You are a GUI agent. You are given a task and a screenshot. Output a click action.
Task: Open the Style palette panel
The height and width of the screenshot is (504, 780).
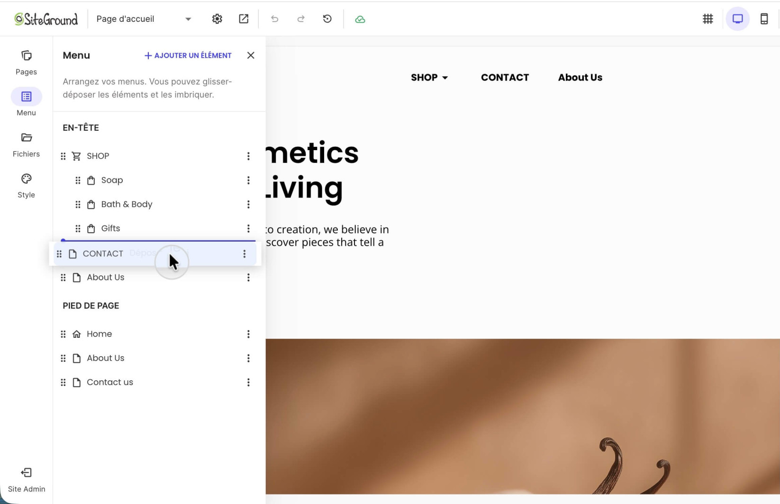point(26,186)
